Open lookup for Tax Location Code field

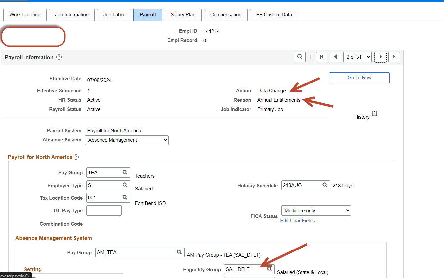point(125,197)
